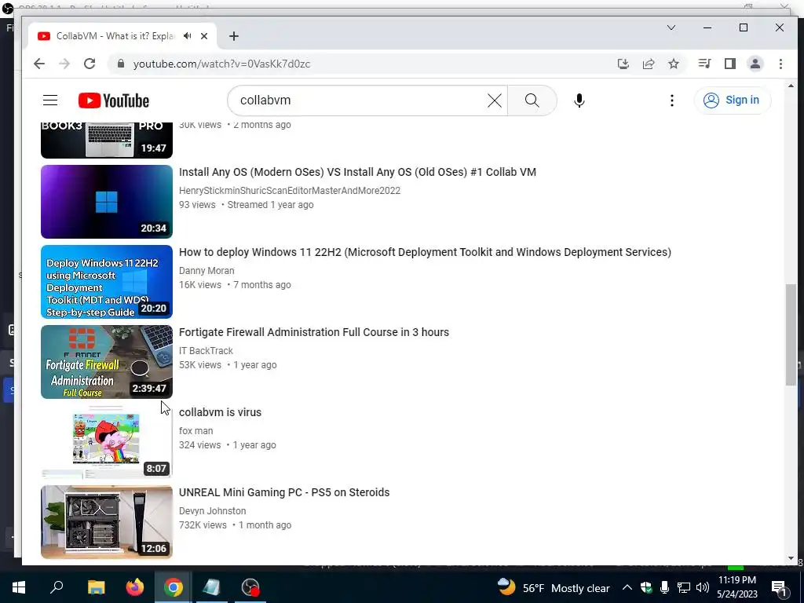The width and height of the screenshot is (804, 603).
Task: Open UNREAL Mini Gaming PC video title
Action: [284, 492]
